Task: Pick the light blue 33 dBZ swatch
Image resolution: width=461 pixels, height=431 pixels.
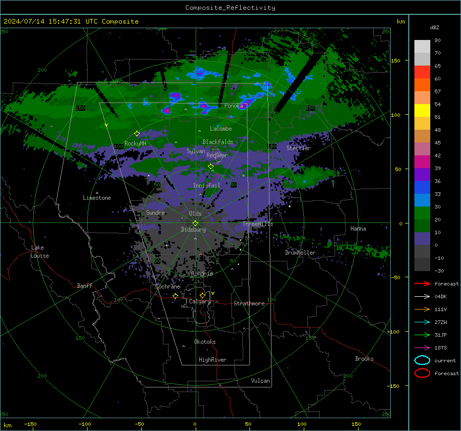Action: 422,200
